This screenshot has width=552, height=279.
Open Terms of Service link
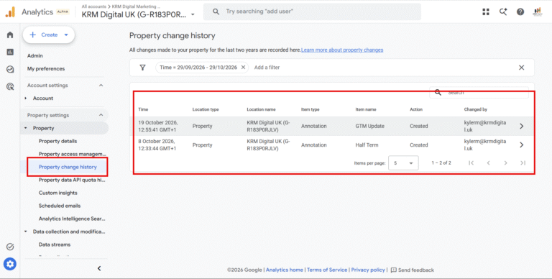pyautogui.click(x=327, y=270)
